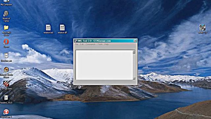211x119 pixels.
Task: Open the My Computer desktop icon
Action: pyautogui.click(x=6, y=3)
